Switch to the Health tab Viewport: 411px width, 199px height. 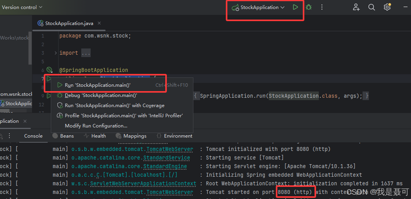point(95,136)
